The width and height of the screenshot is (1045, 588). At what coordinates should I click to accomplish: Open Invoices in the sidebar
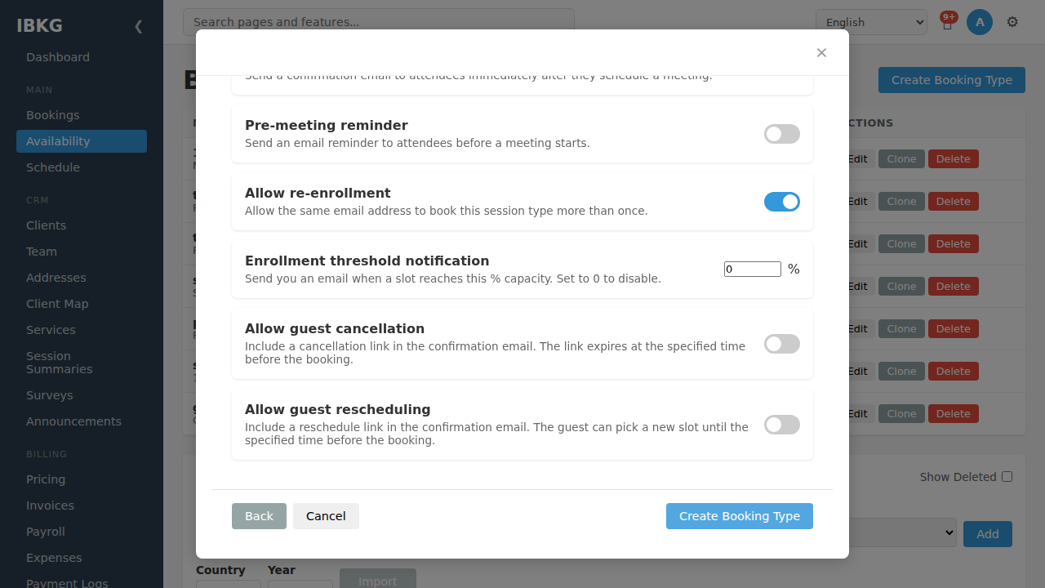(x=82, y=506)
